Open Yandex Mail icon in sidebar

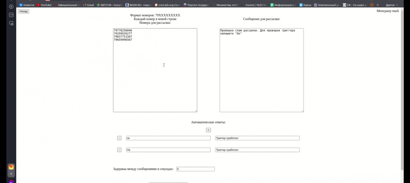11,167
